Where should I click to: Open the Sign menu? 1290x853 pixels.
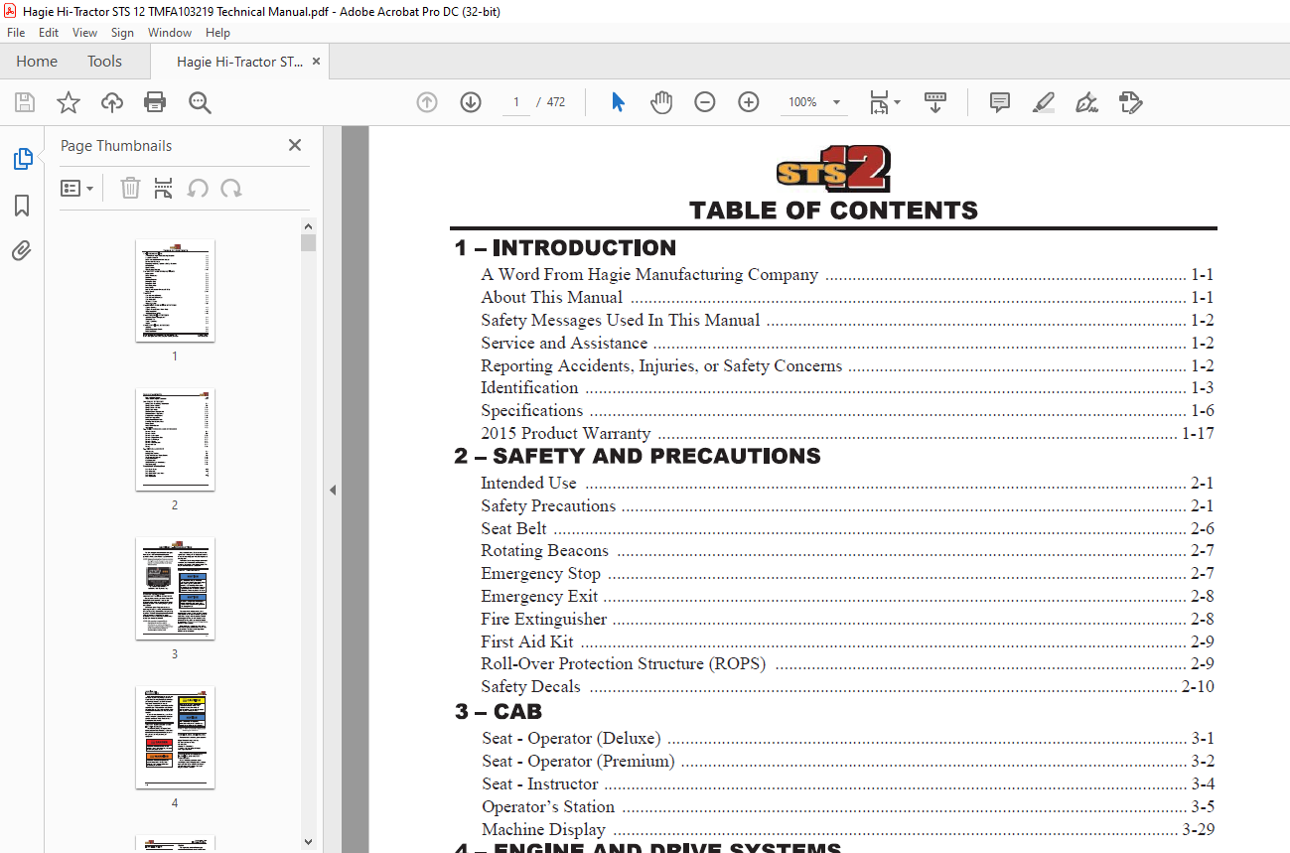(x=122, y=33)
